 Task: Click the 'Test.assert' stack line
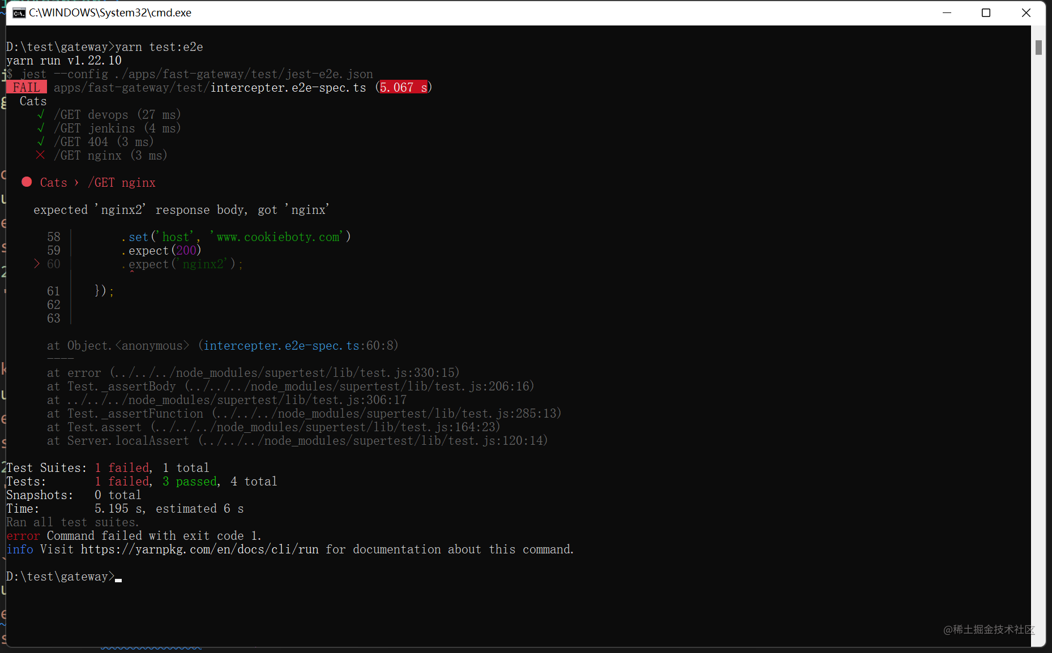coord(274,427)
